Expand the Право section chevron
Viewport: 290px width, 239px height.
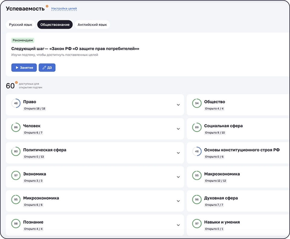pyautogui.click(x=178, y=105)
